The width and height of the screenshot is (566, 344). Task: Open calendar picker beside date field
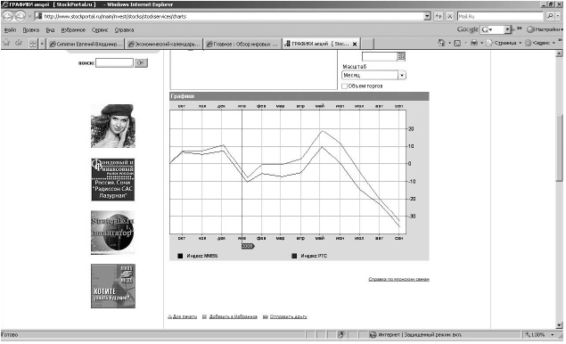[x=401, y=56]
